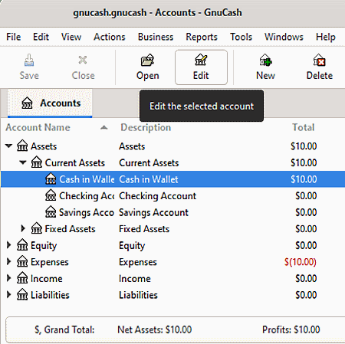Click the Liabilities $0.00 total

tap(306, 295)
